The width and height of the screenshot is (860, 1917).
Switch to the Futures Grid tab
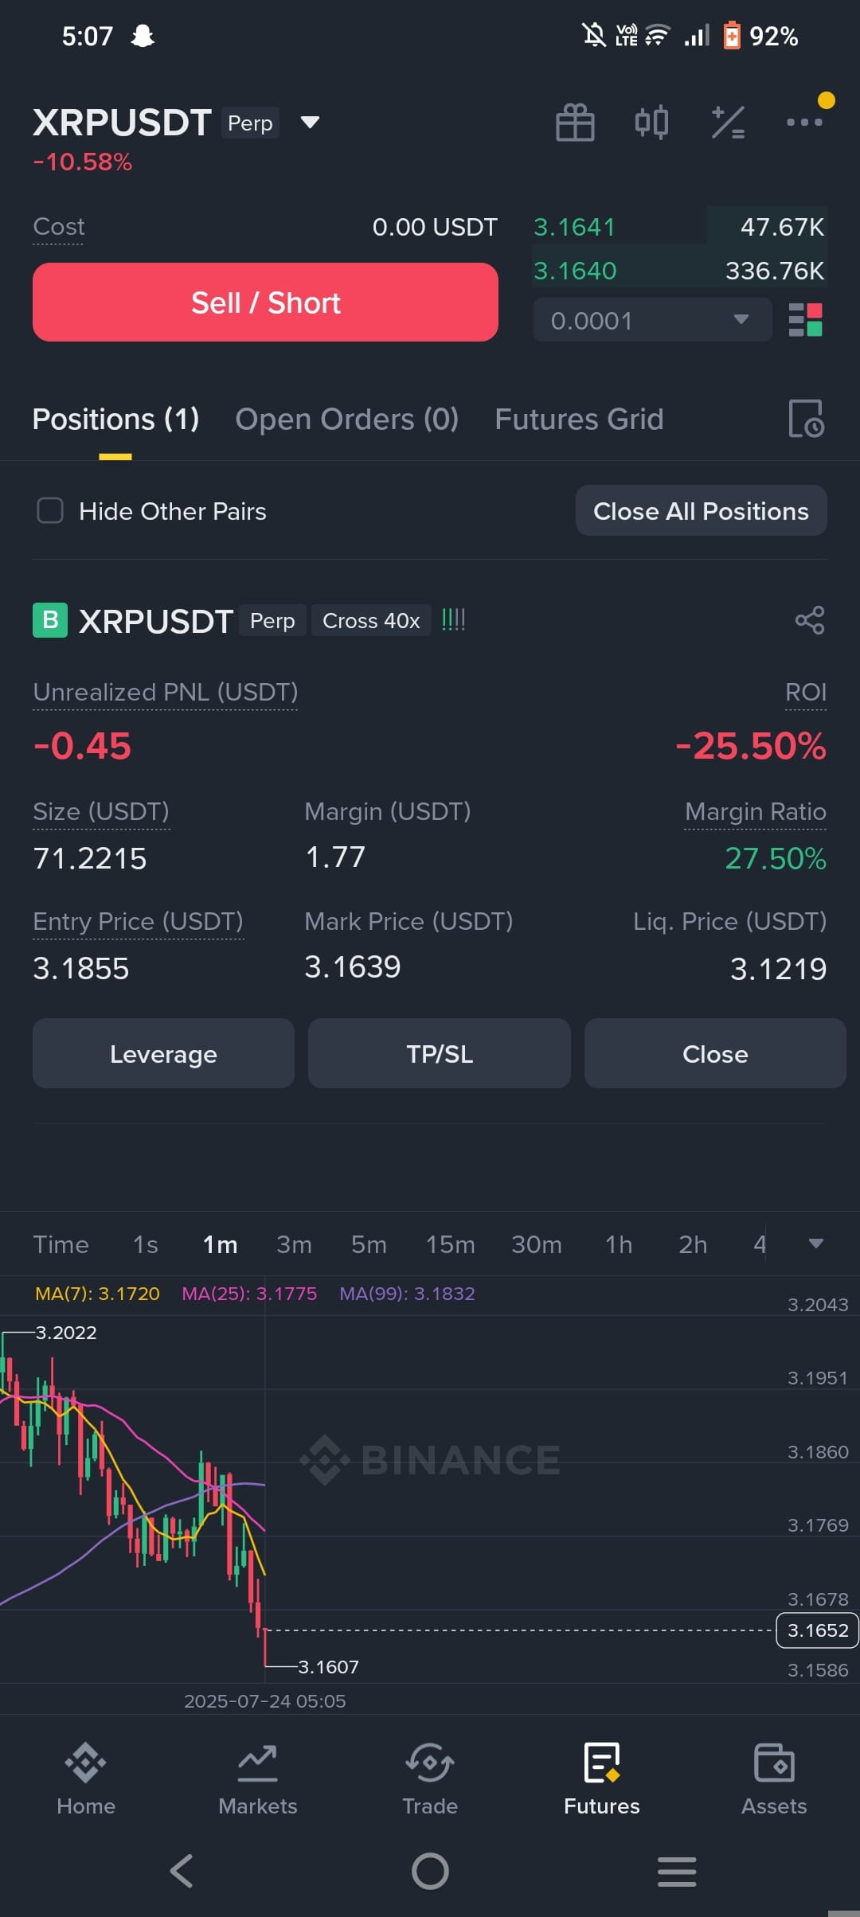click(x=579, y=420)
